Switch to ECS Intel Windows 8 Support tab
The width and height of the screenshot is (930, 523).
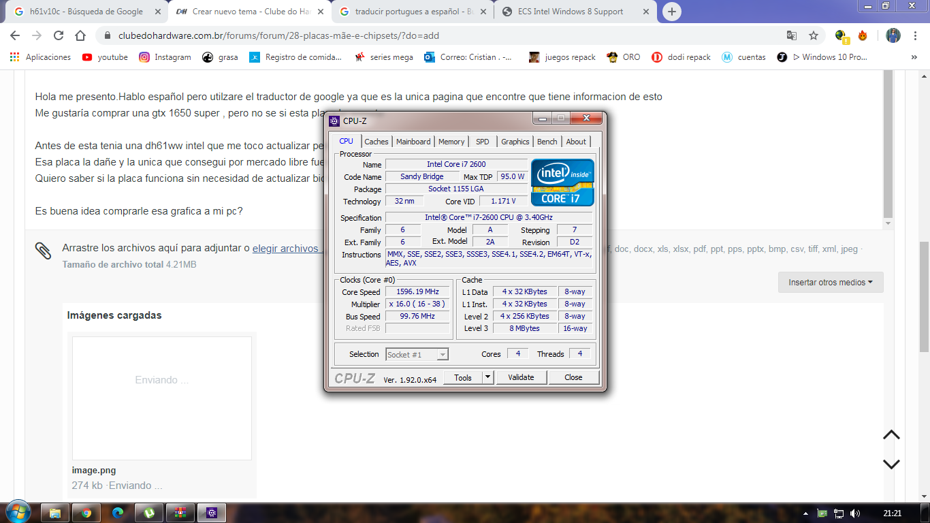[x=576, y=12]
